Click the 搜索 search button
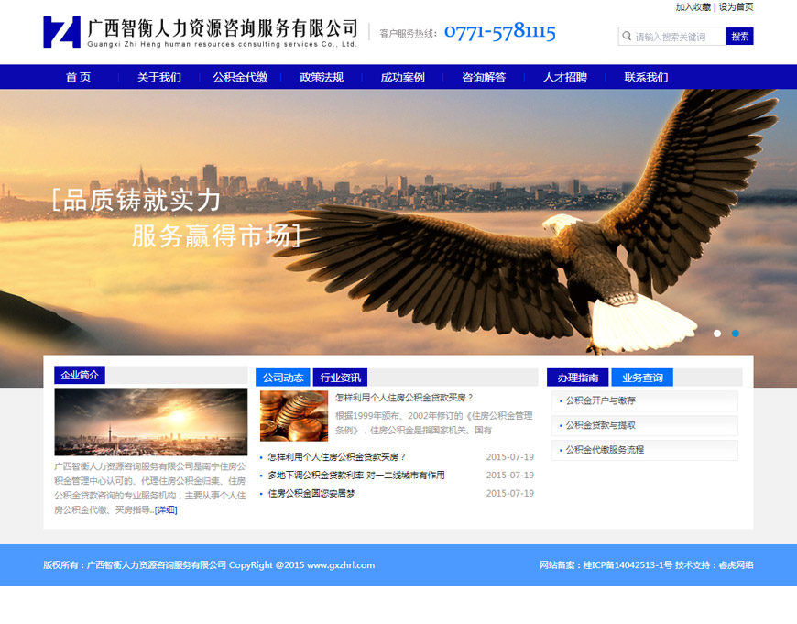The image size is (797, 624). tap(739, 37)
